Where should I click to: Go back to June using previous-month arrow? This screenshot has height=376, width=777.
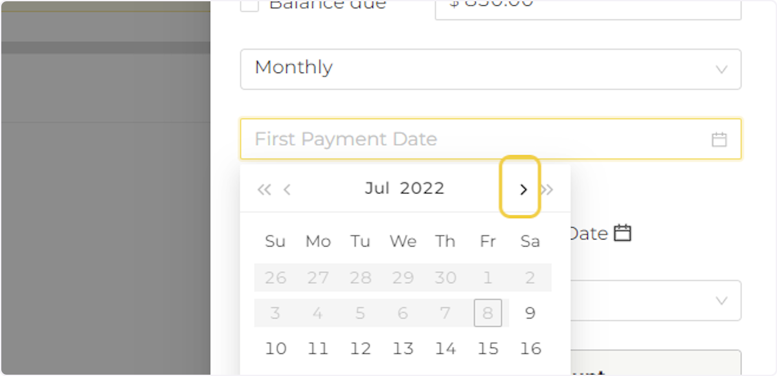287,189
